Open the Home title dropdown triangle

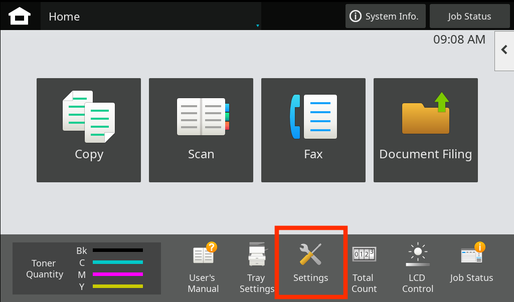(258, 26)
